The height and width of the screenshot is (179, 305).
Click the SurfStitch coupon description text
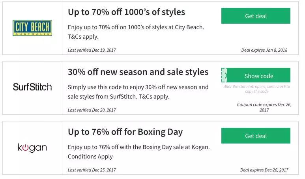click(138, 91)
